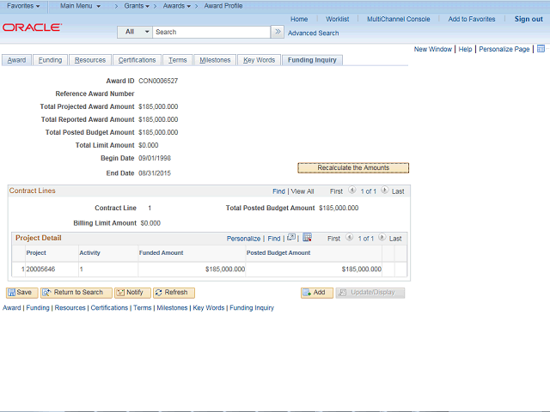This screenshot has height=412, width=550.
Task: Click the bottom Certifications footer link
Action: (109, 307)
